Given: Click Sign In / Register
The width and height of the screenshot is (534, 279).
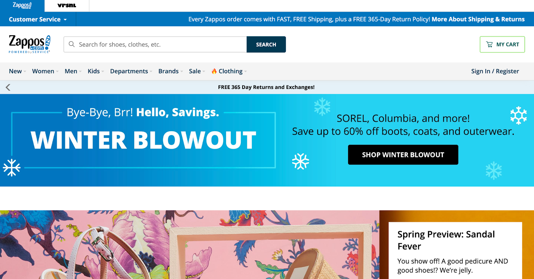Looking at the screenshot, I should coord(495,71).
